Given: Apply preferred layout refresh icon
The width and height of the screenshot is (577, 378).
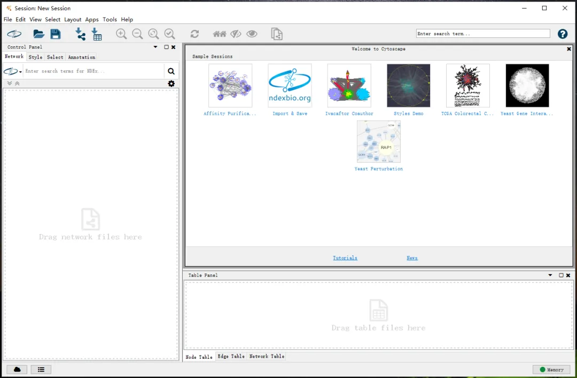Looking at the screenshot, I should (194, 34).
